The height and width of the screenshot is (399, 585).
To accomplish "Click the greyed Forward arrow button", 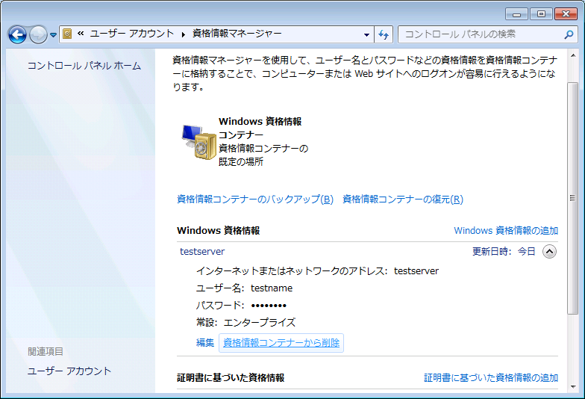I will pyautogui.click(x=38, y=34).
